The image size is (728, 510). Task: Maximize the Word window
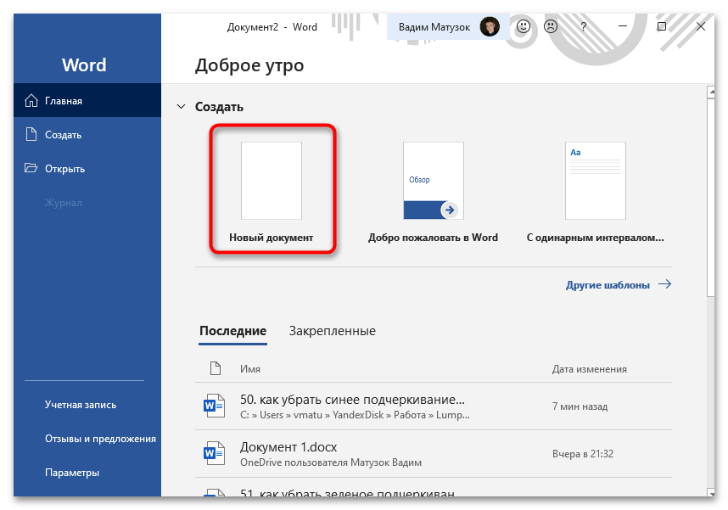coord(662,26)
